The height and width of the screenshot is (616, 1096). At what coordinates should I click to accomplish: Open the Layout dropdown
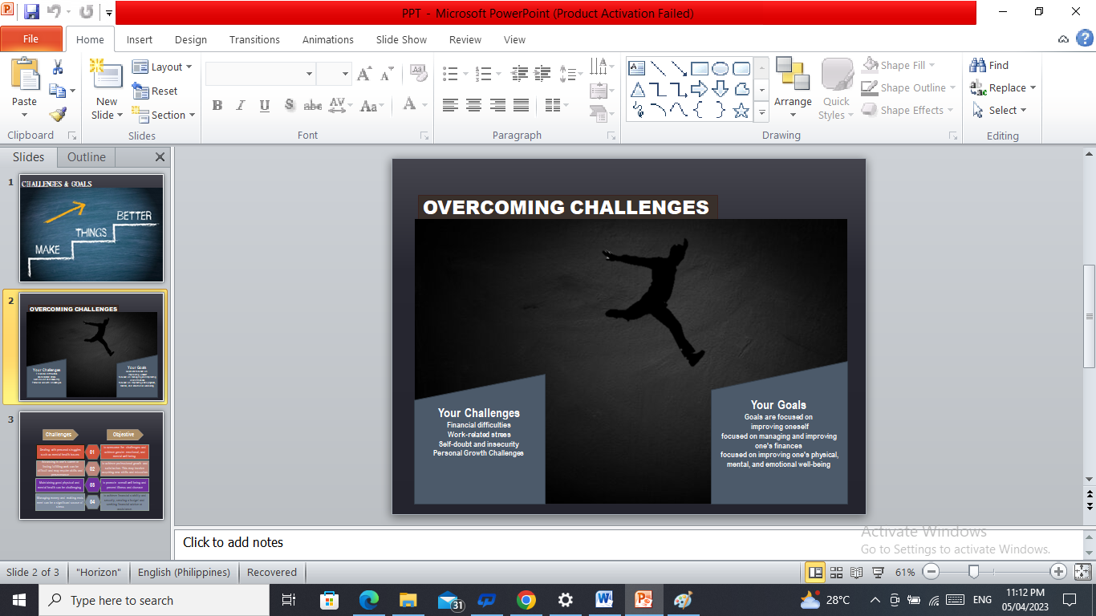pos(162,67)
